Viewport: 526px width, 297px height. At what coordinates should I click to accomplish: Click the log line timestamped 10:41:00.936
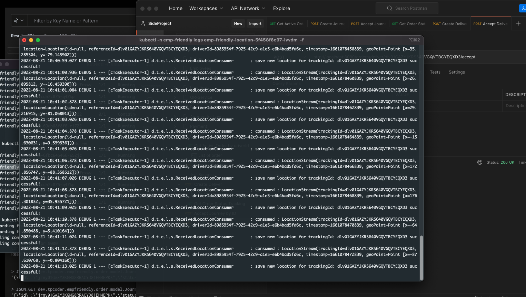pyautogui.click(x=219, y=78)
